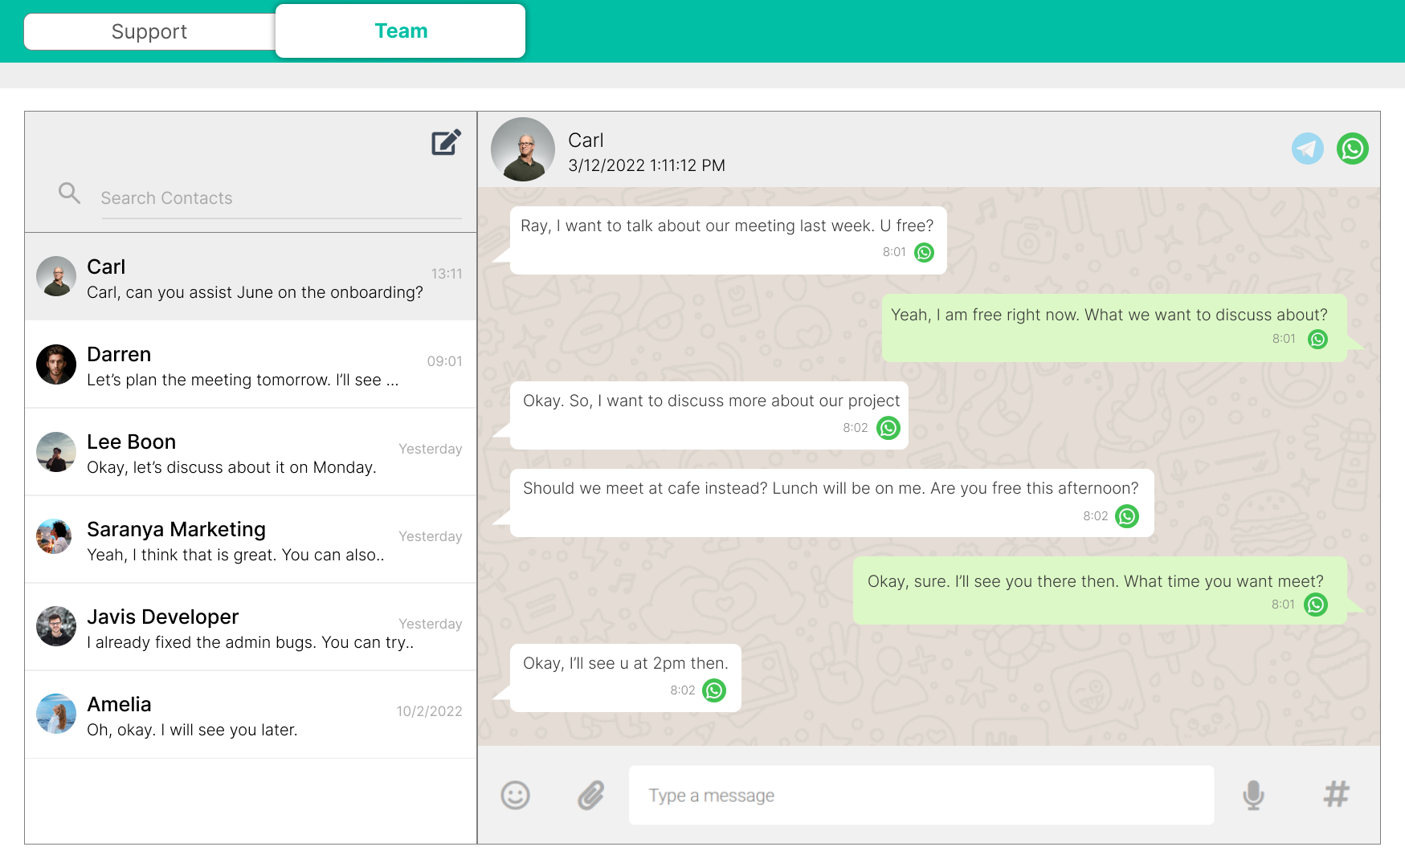Open the Javis Developer conversation
Viewport: 1405px width, 867px height.
click(x=251, y=627)
